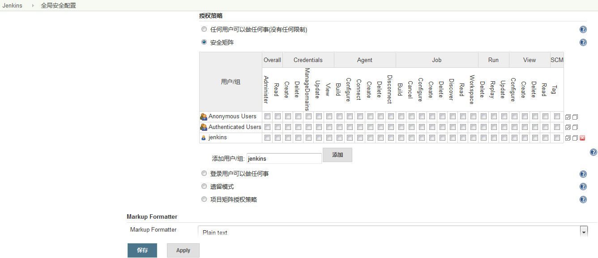Go to Jenkins home via breadcrumb

click(x=12, y=6)
